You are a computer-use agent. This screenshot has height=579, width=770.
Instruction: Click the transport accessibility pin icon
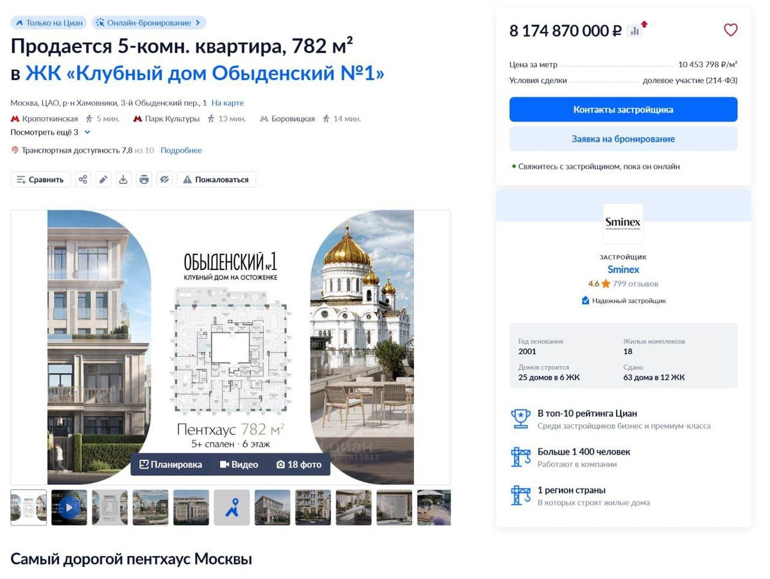(x=15, y=150)
